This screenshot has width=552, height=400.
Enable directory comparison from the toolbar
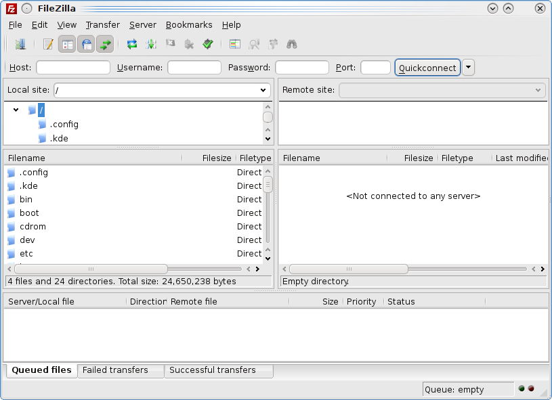click(x=254, y=45)
